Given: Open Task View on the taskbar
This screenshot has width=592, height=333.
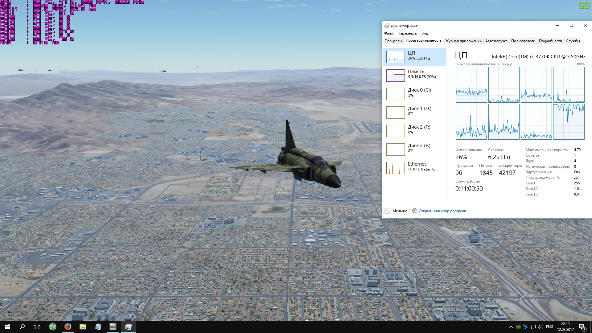Looking at the screenshot, I should [37, 327].
